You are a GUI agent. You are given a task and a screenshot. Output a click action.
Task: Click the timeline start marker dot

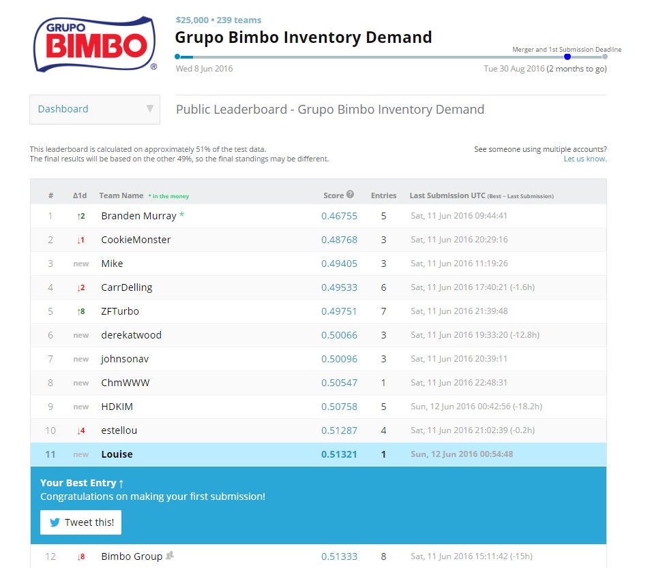[x=177, y=57]
